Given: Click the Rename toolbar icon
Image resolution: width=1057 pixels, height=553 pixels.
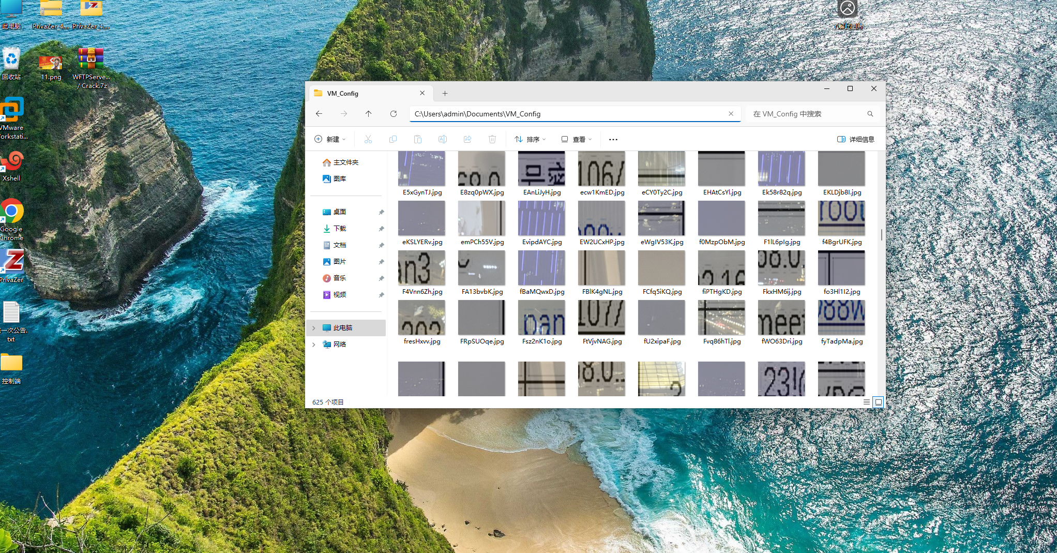Looking at the screenshot, I should click(443, 139).
